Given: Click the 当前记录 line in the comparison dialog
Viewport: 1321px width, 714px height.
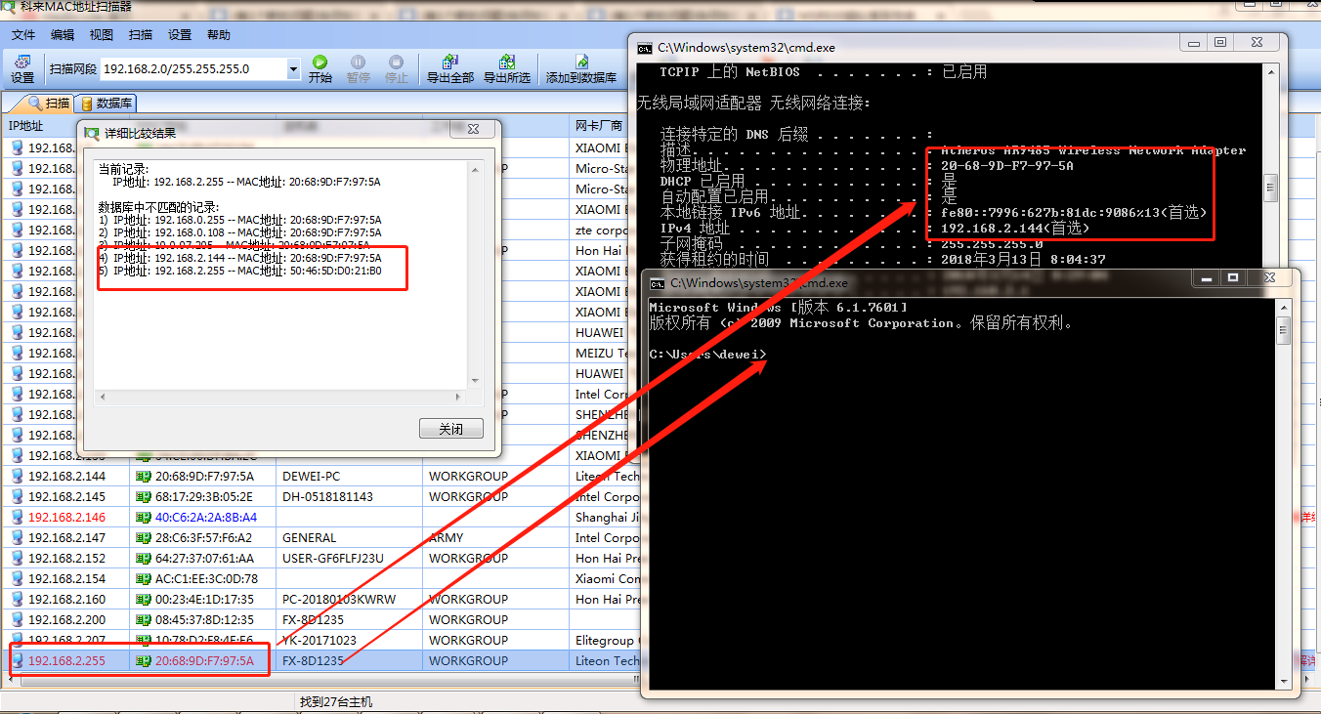Looking at the screenshot, I should [x=124, y=169].
